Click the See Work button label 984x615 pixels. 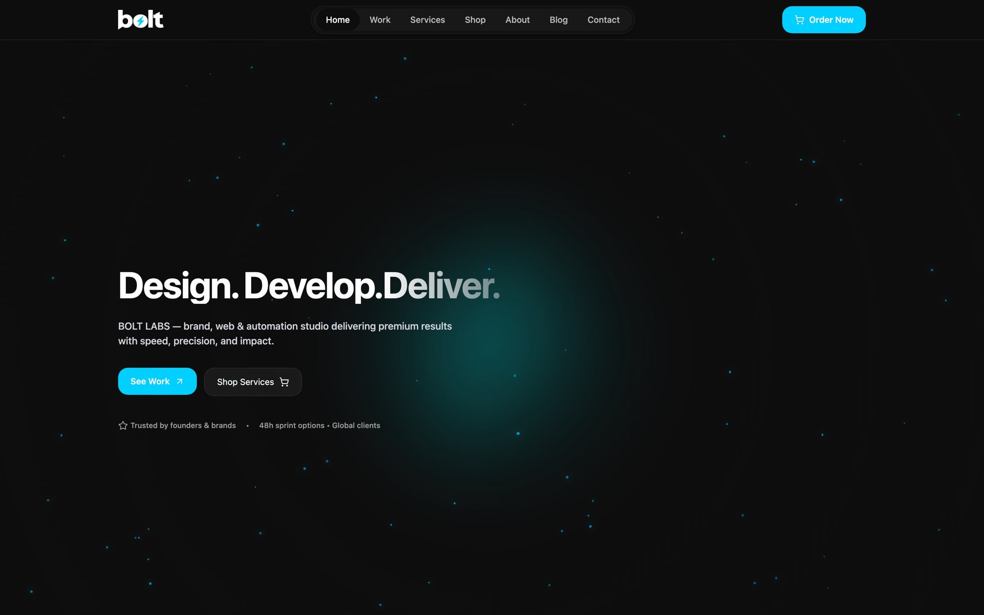[x=150, y=381]
